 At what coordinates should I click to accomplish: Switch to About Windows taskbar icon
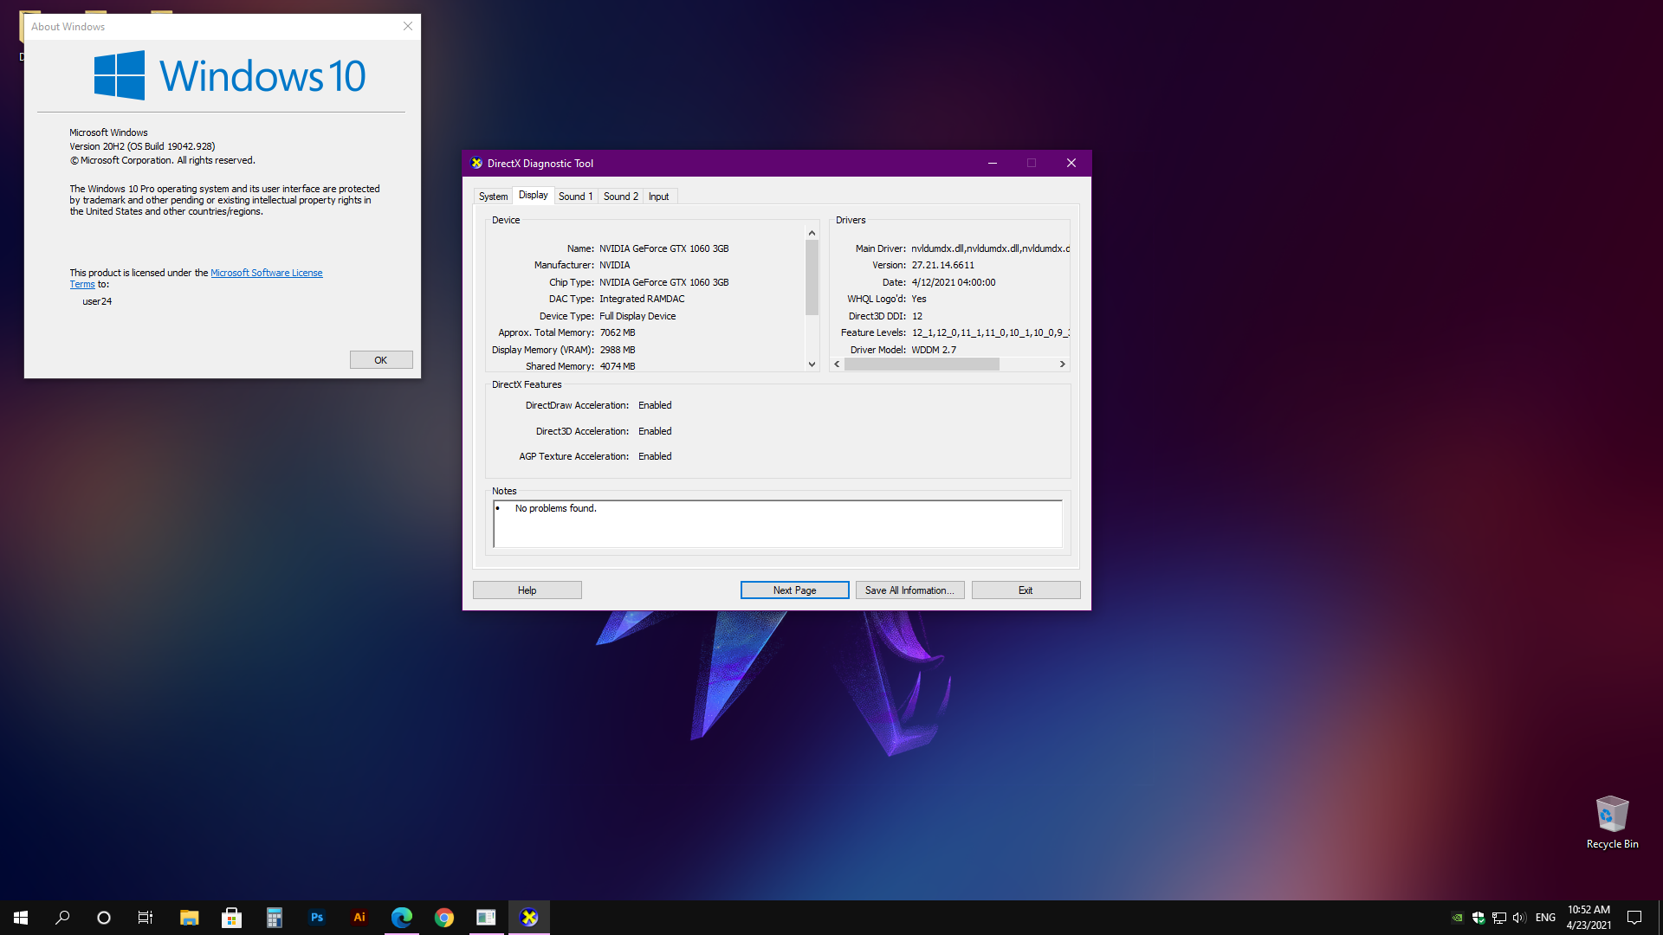[486, 918]
